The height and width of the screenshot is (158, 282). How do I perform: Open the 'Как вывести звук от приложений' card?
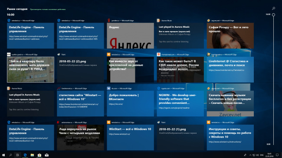tap(131, 70)
